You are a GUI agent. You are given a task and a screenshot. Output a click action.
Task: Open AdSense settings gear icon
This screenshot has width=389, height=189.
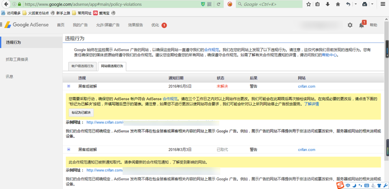pos(350,25)
